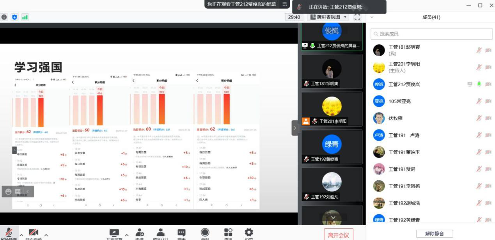Turn on the camera video
This screenshot has width=495, height=240.
tap(34, 233)
